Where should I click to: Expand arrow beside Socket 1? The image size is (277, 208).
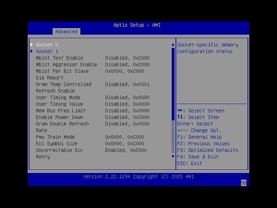[32, 51]
